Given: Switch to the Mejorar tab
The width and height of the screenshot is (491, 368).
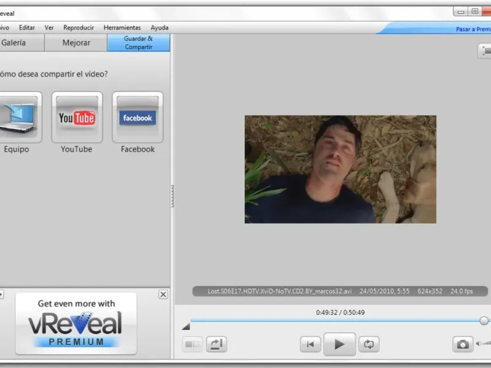Looking at the screenshot, I should [x=76, y=42].
